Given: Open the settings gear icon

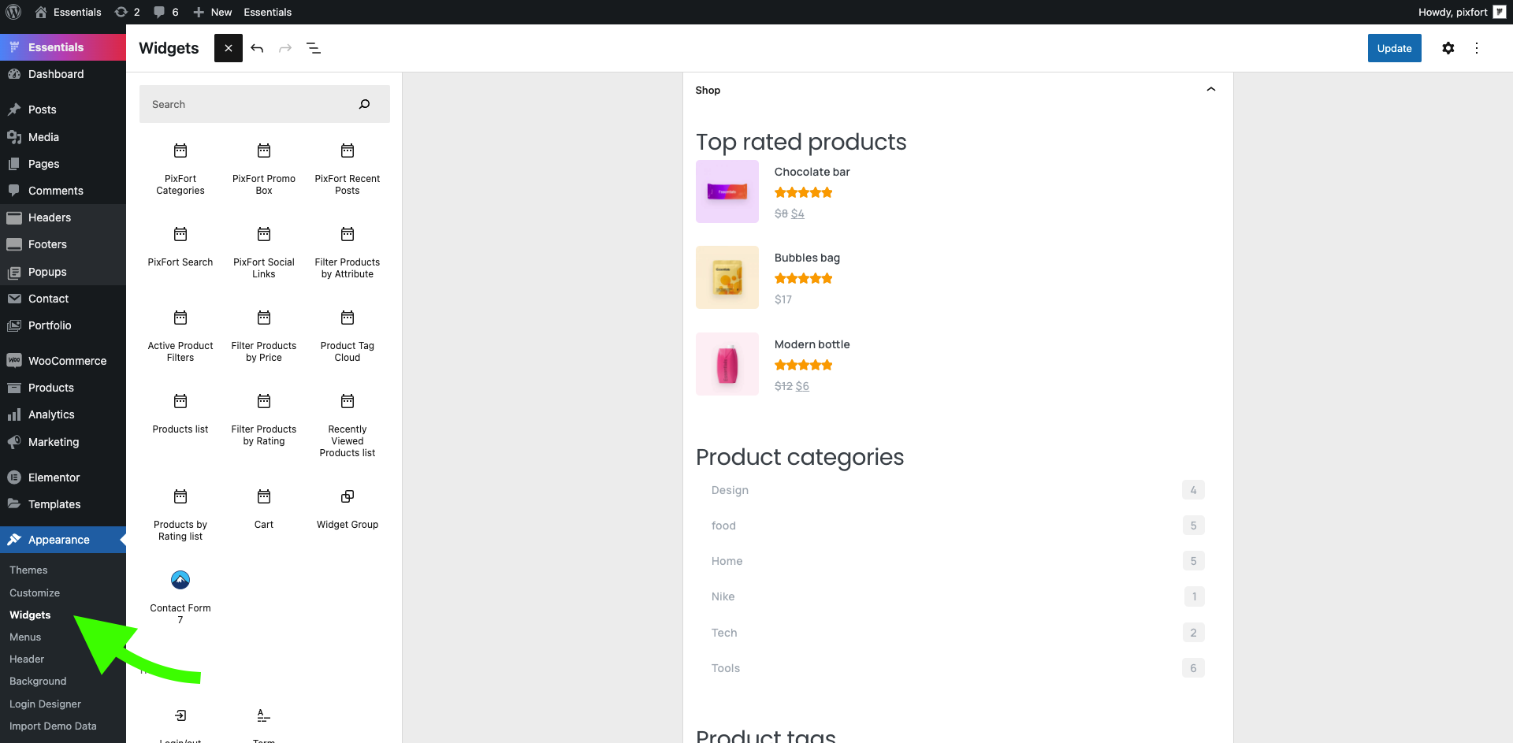Looking at the screenshot, I should [x=1448, y=48].
